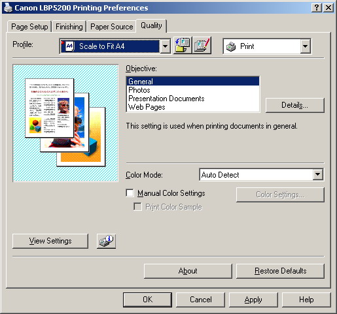Open the Print output method dropdown

click(x=305, y=46)
